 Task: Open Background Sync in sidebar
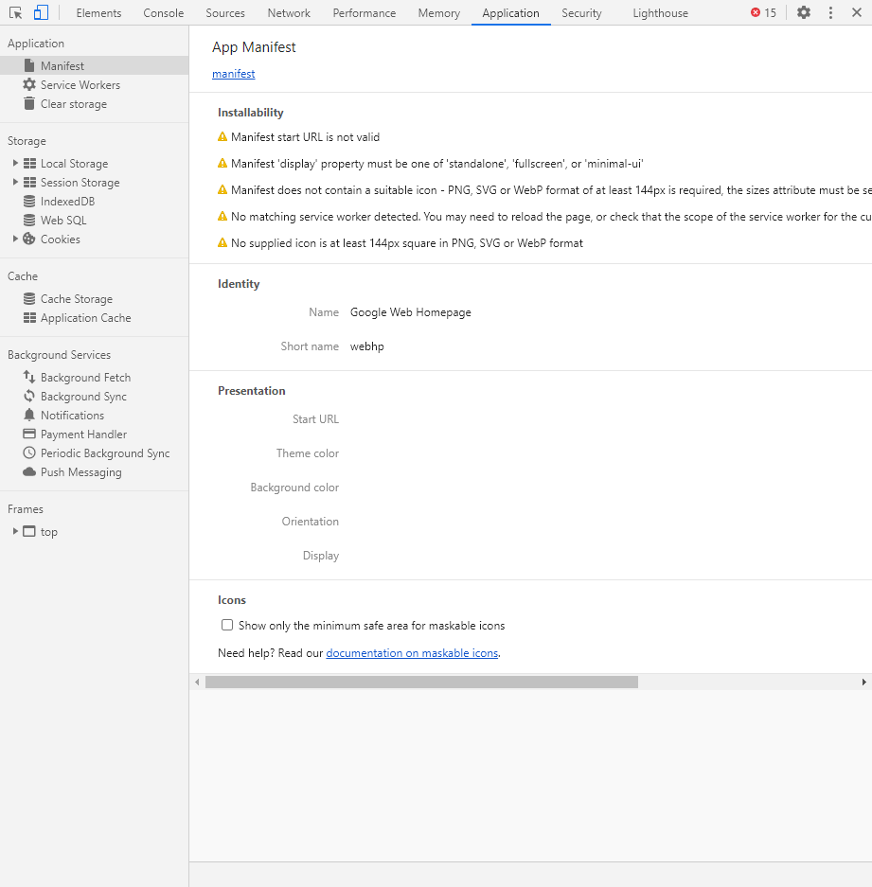(83, 397)
